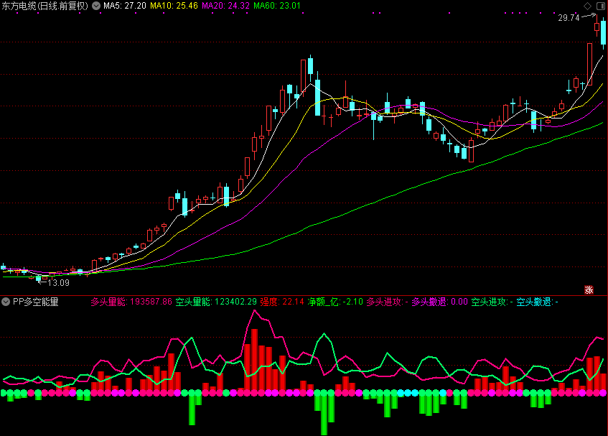The height and width of the screenshot is (436, 608).
Task: Toggle the panel layout icon at top right
Action: click(x=600, y=6)
